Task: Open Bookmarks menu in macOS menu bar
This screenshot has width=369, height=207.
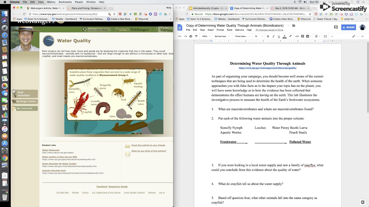Action: click(65, 2)
